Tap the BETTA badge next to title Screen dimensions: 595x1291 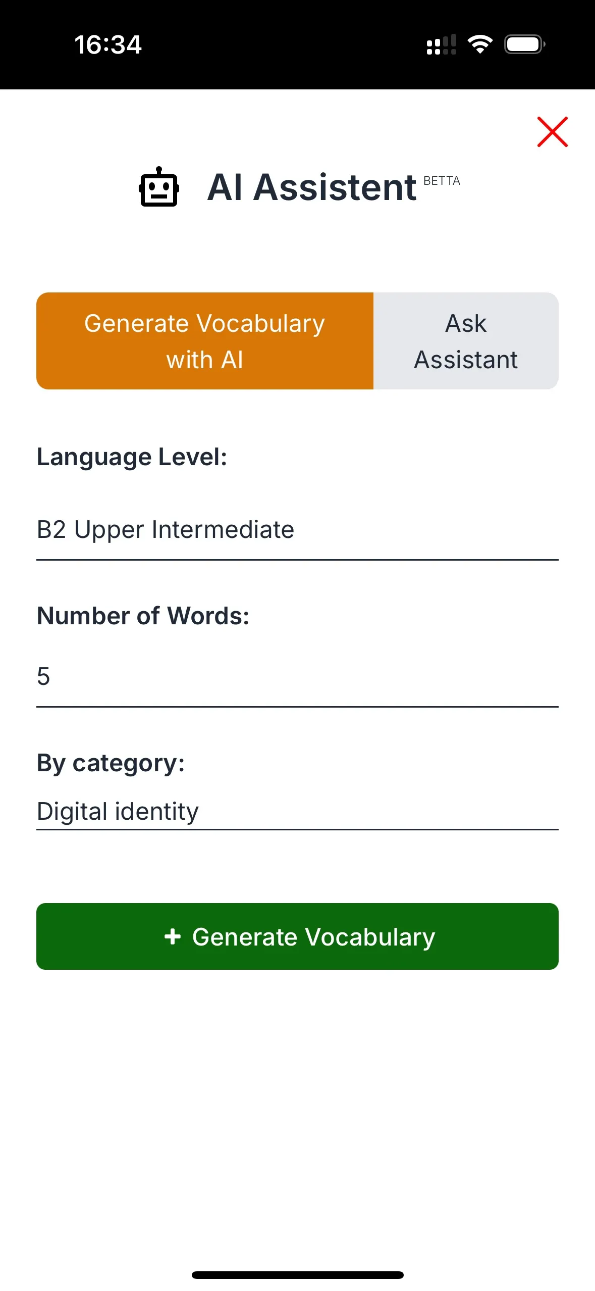click(442, 181)
